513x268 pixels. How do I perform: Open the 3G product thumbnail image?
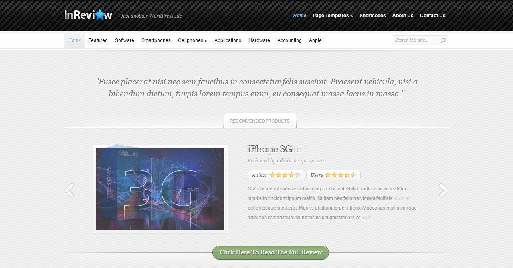pyautogui.click(x=160, y=189)
